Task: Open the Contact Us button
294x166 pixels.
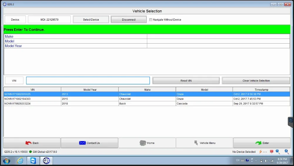Action: click(89, 143)
